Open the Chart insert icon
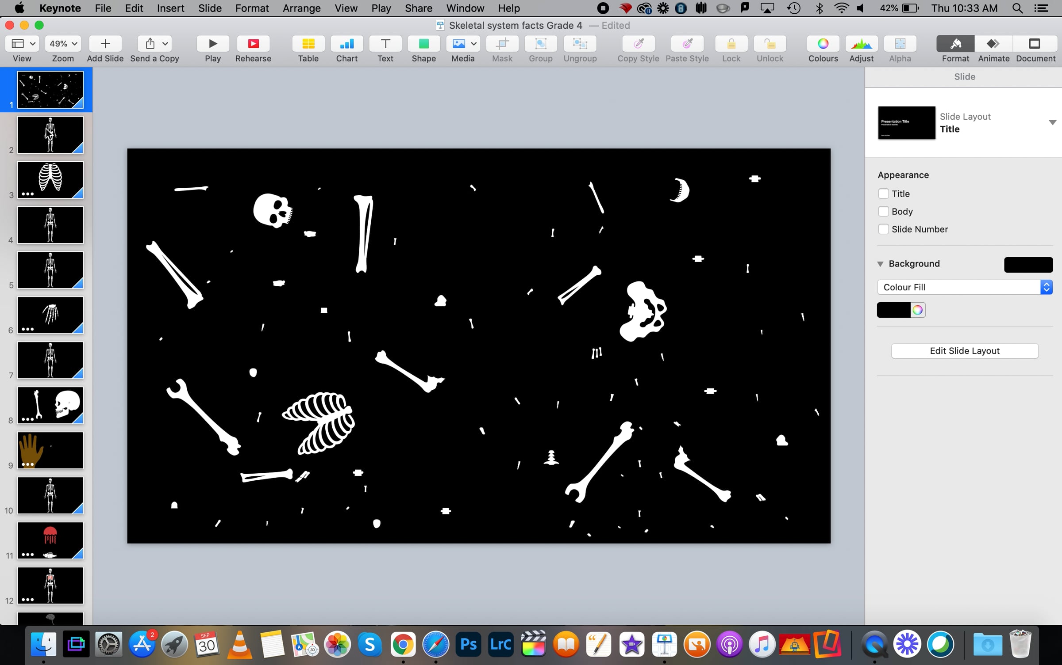The height and width of the screenshot is (665, 1062). [x=346, y=44]
